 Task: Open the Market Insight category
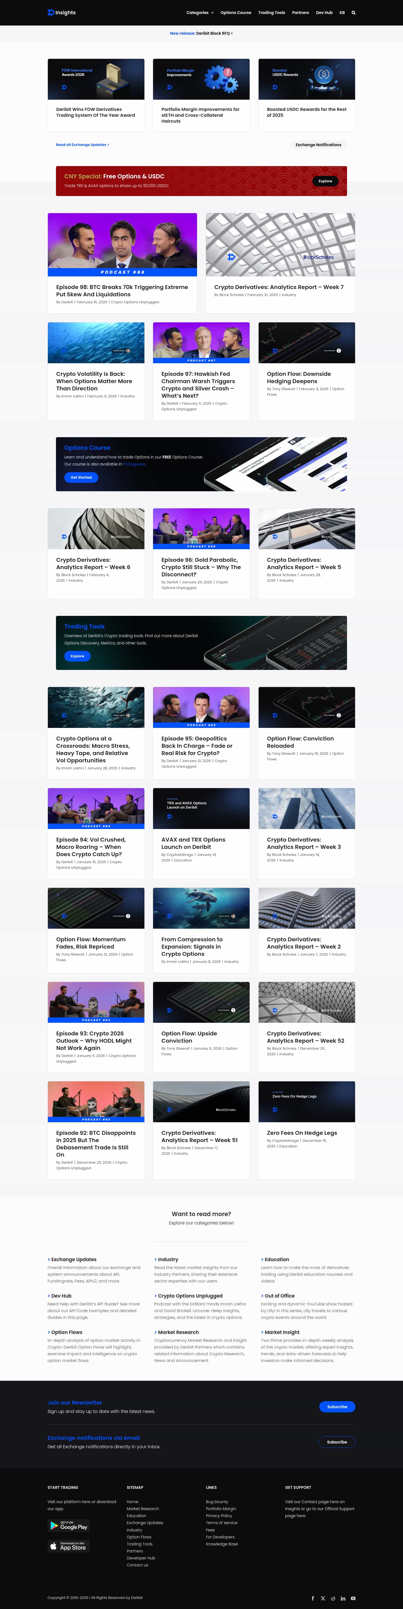282,1332
